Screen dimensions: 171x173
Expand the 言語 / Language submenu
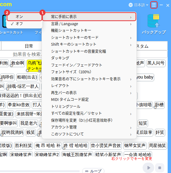coord(89,24)
